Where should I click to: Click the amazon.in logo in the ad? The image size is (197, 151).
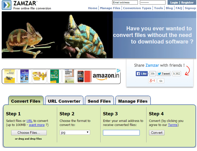106,76
